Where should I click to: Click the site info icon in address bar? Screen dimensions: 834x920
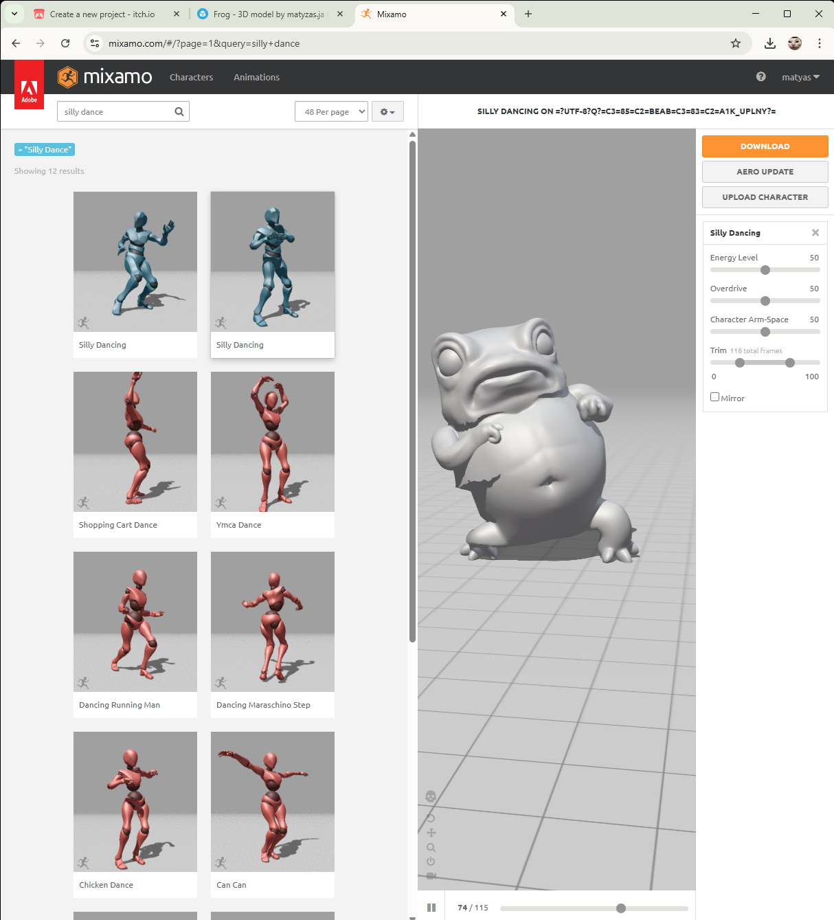tap(95, 43)
